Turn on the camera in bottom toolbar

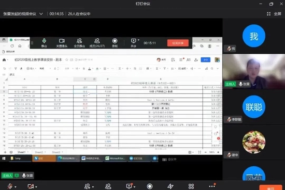click(31, 186)
